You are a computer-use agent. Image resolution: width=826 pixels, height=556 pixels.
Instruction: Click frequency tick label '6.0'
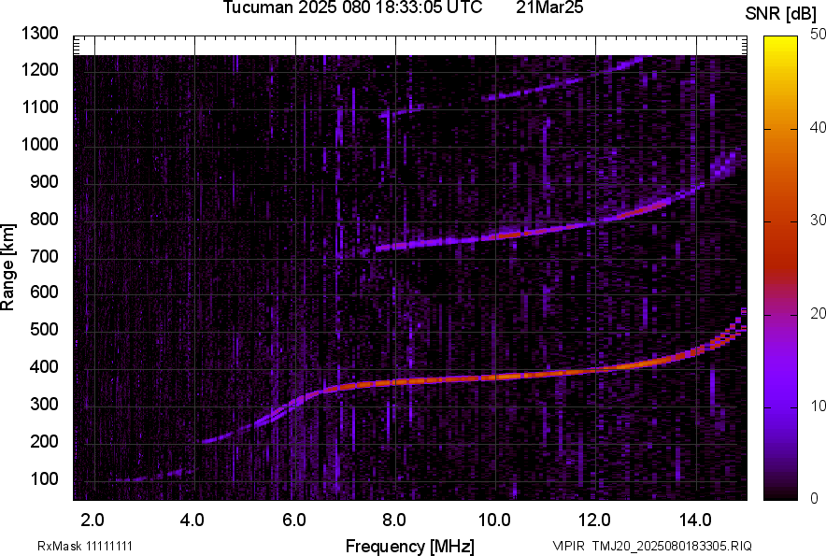tap(294, 520)
